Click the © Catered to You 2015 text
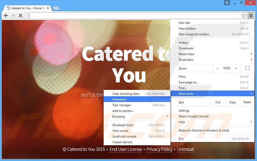Viewport: 257px width, 161px height. pyautogui.click(x=84, y=149)
